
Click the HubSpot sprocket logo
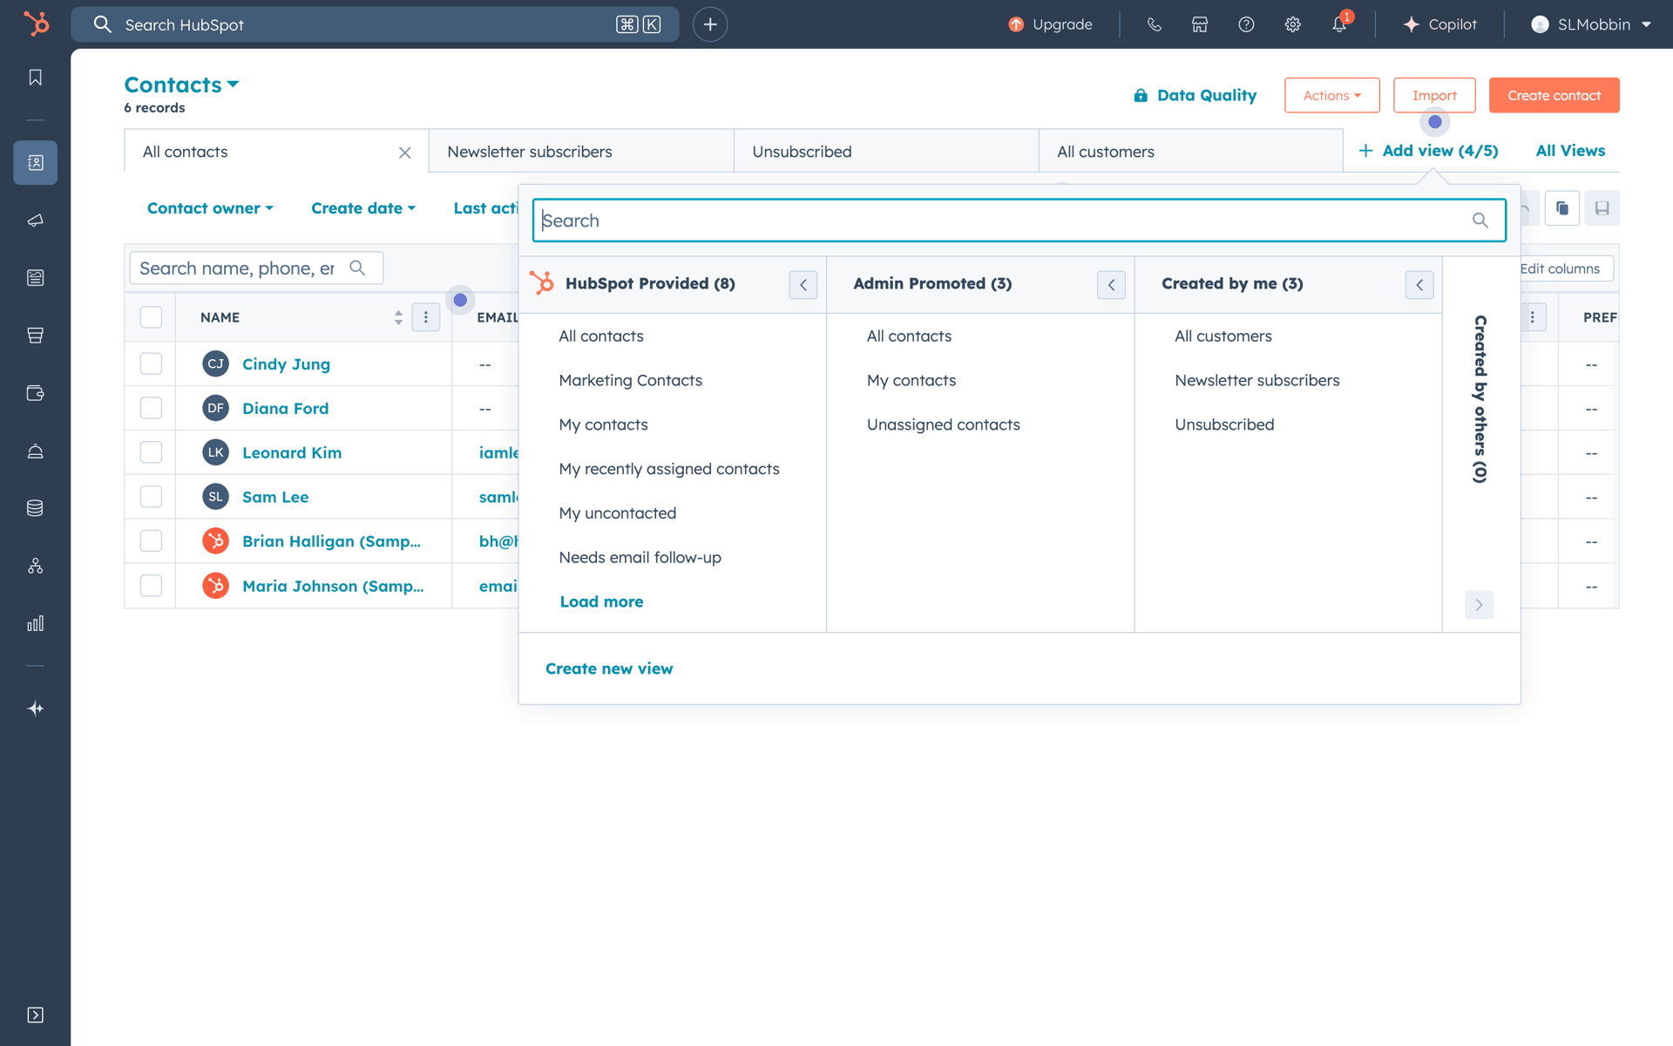click(36, 24)
